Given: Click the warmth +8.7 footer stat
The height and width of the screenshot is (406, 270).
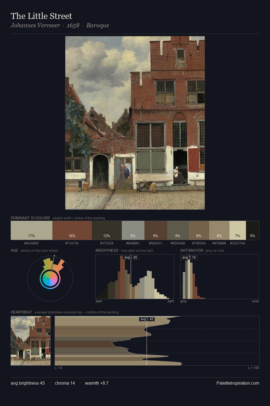Looking at the screenshot, I should [97, 383].
